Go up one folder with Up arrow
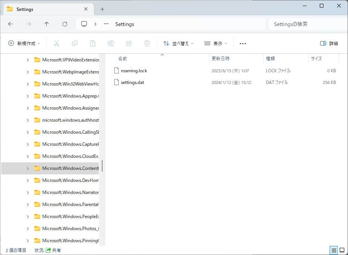348x255 pixels. (x=47, y=24)
